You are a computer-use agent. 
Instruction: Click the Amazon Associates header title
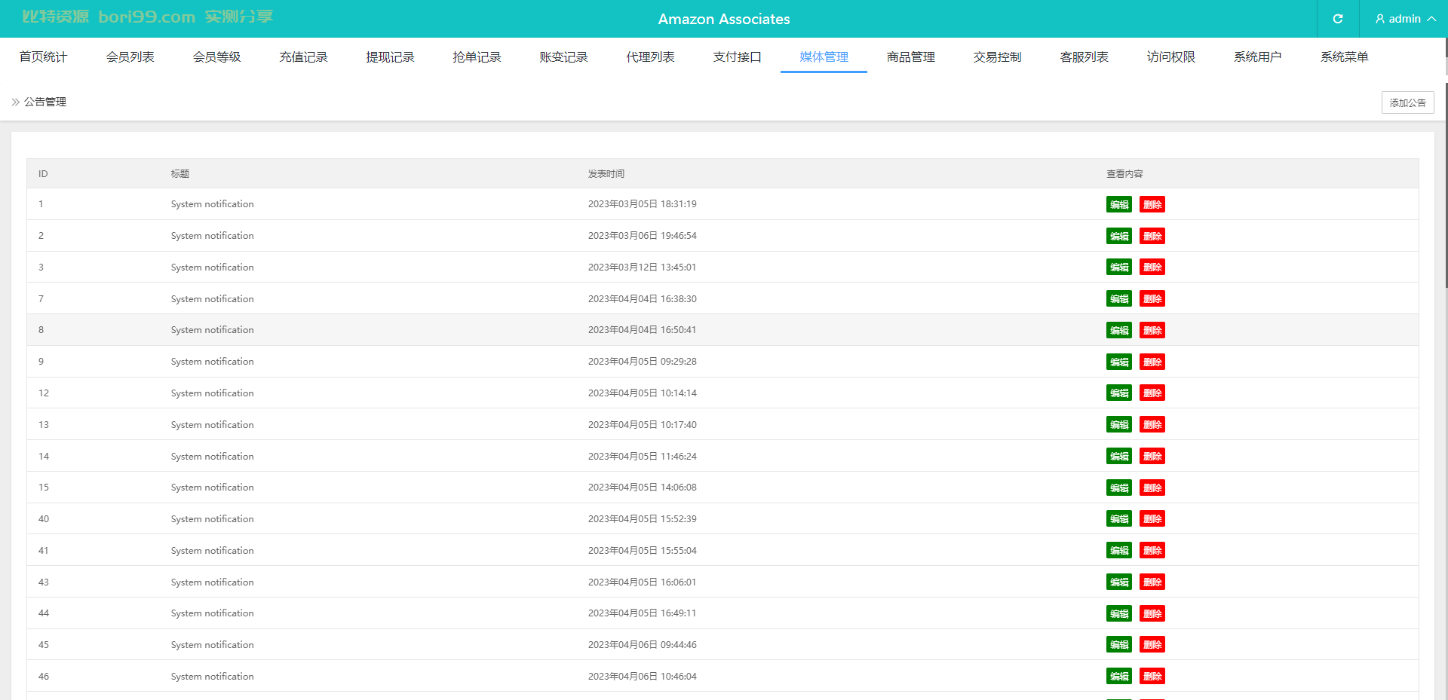[724, 19]
